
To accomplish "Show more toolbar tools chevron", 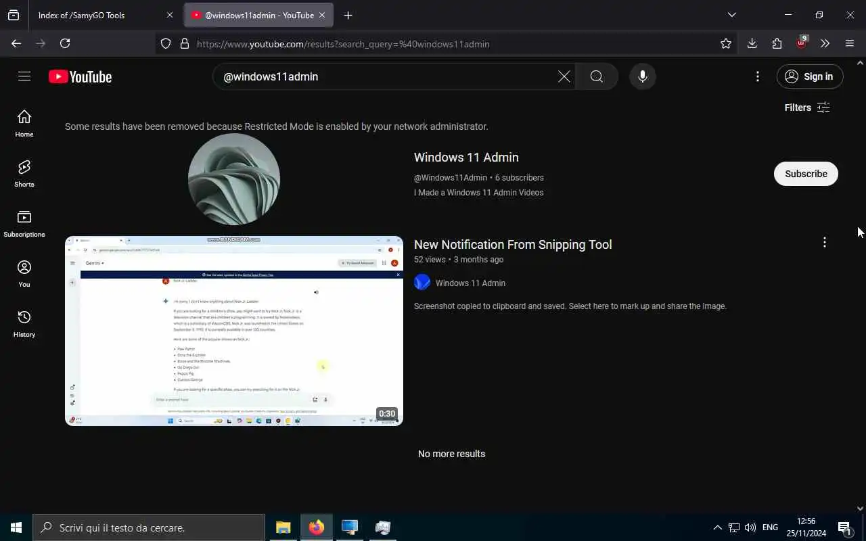I will [x=825, y=43].
